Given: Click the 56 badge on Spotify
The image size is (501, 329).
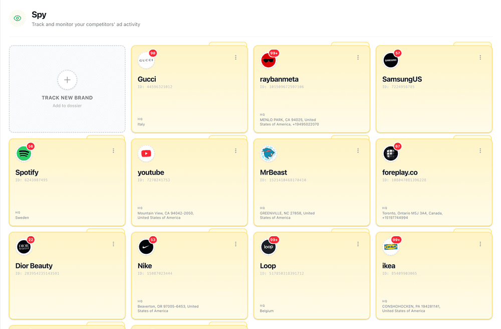Looking at the screenshot, I should click(x=31, y=146).
